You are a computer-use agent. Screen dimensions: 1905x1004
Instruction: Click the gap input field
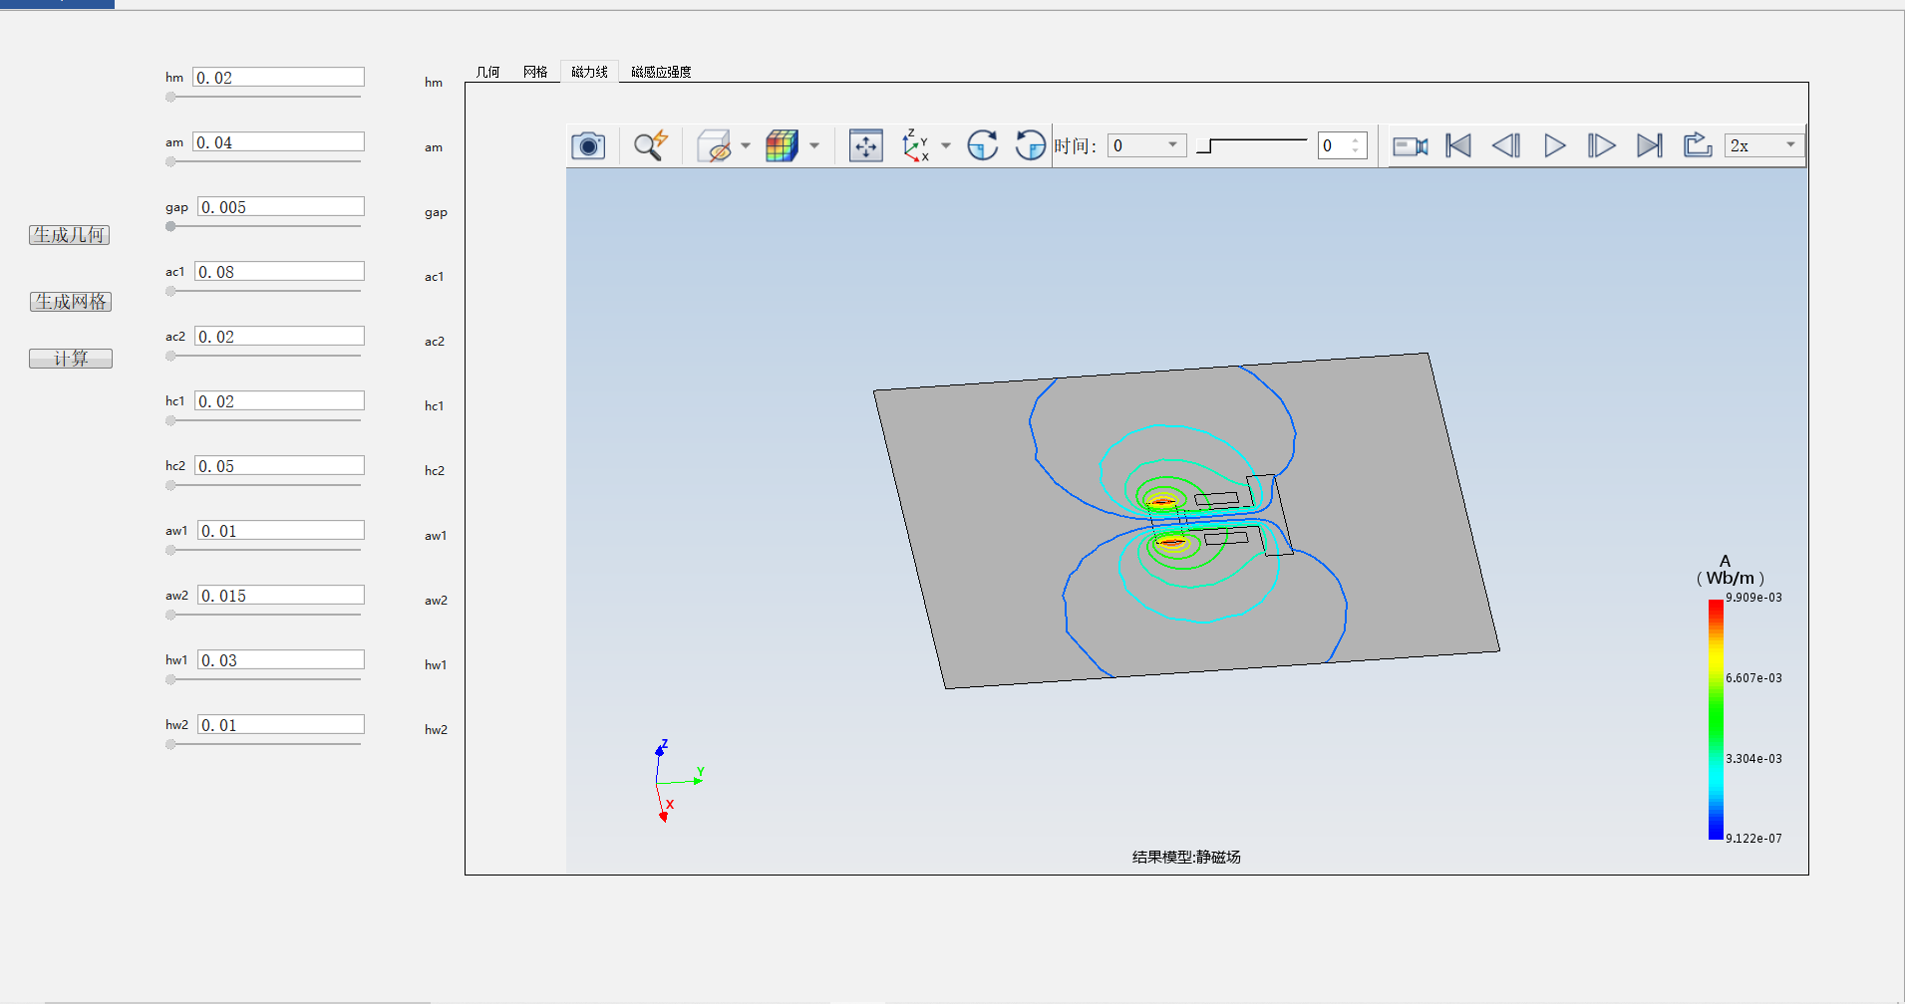[x=281, y=206]
